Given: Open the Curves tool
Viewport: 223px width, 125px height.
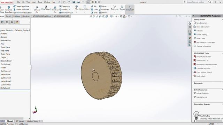Looking at the screenshot, I should tap(122, 8).
